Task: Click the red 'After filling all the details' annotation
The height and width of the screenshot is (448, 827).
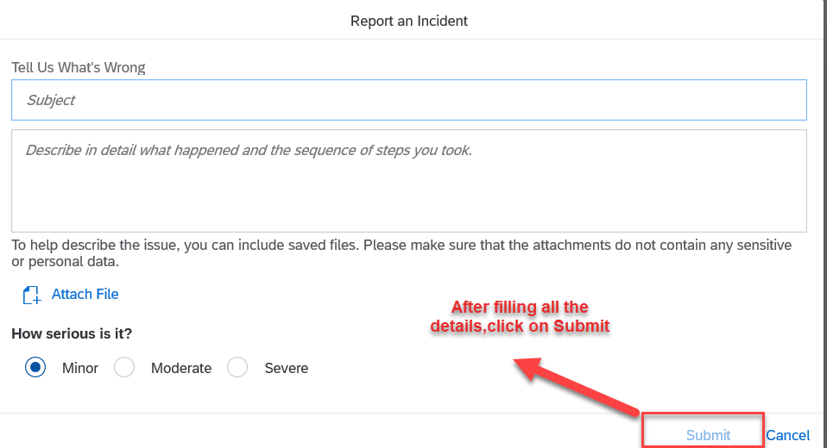Action: coord(520,316)
